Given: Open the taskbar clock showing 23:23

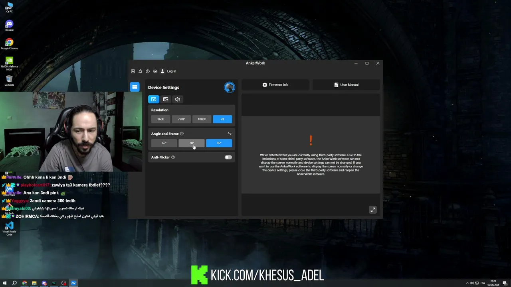Looking at the screenshot, I should click(x=494, y=283).
